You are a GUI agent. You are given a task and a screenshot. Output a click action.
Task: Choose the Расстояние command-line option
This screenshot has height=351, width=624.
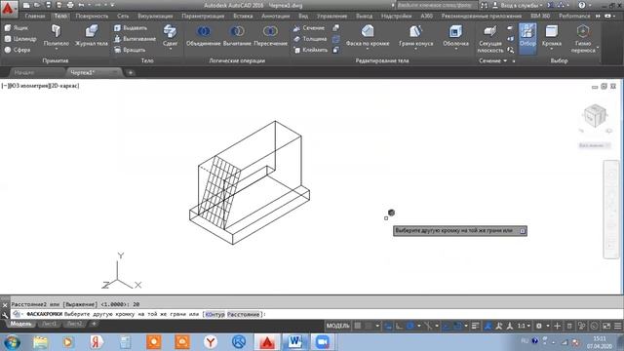pyautogui.click(x=243, y=314)
